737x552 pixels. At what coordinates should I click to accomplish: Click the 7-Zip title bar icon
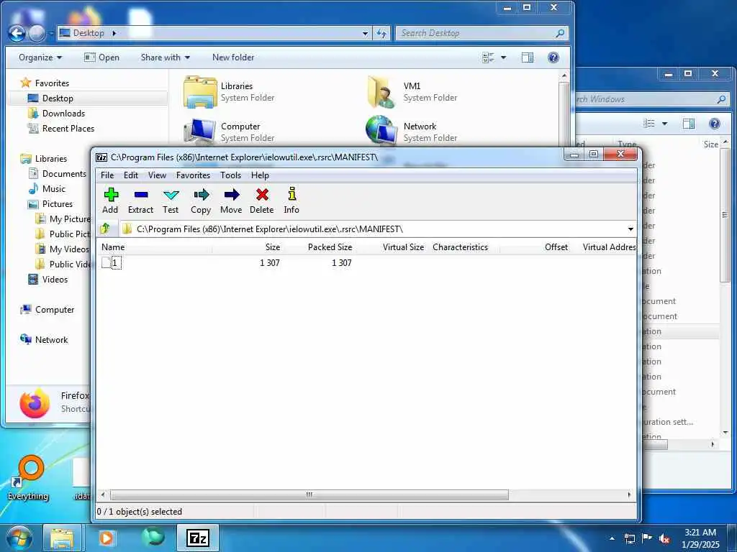(101, 157)
